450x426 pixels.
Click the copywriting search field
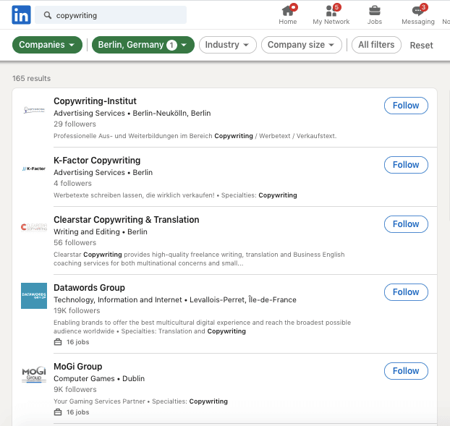111,15
